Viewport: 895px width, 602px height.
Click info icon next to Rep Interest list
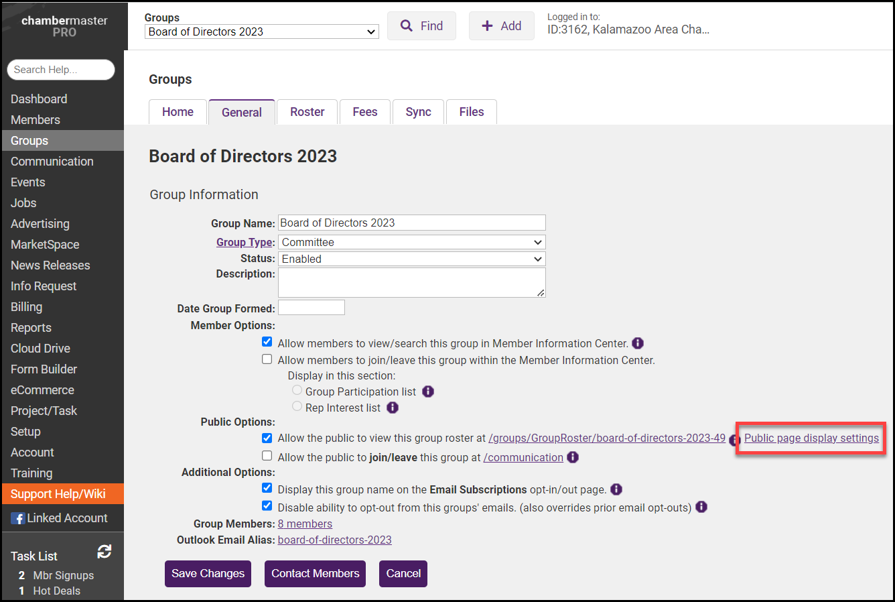pyautogui.click(x=393, y=408)
